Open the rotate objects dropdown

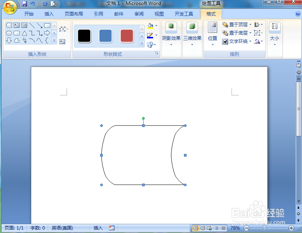coord(259,41)
